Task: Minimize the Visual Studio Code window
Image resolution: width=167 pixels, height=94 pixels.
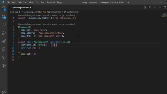Action: click(161, 2)
